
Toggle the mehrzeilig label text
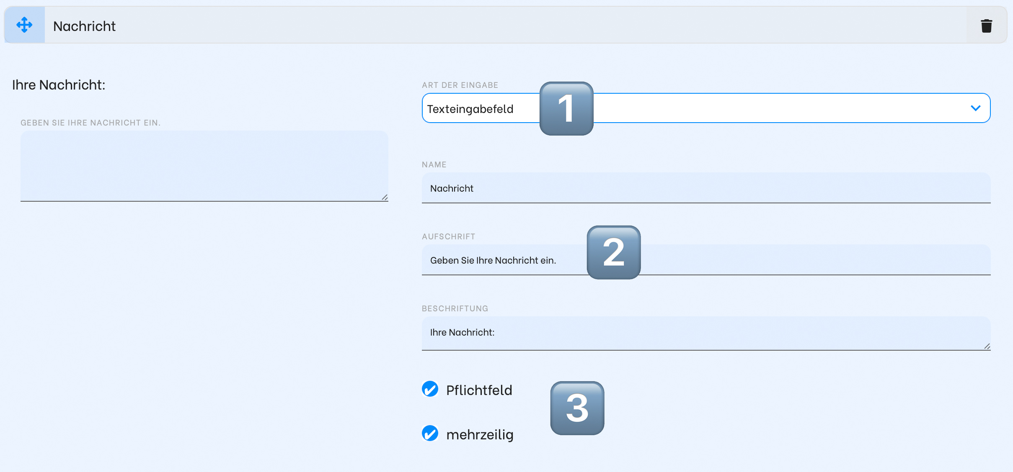tap(480, 434)
